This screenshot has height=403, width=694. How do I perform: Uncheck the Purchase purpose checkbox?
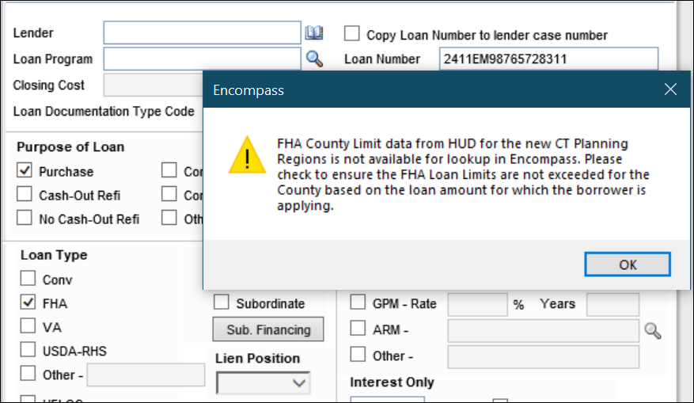coord(25,170)
